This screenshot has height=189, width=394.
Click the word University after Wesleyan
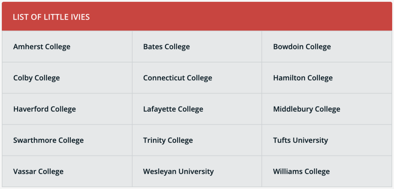coord(196,172)
